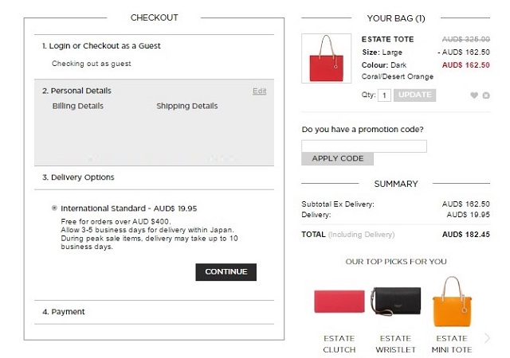
Task: Remove the Estate Tote with the X icon
Action: [486, 95]
